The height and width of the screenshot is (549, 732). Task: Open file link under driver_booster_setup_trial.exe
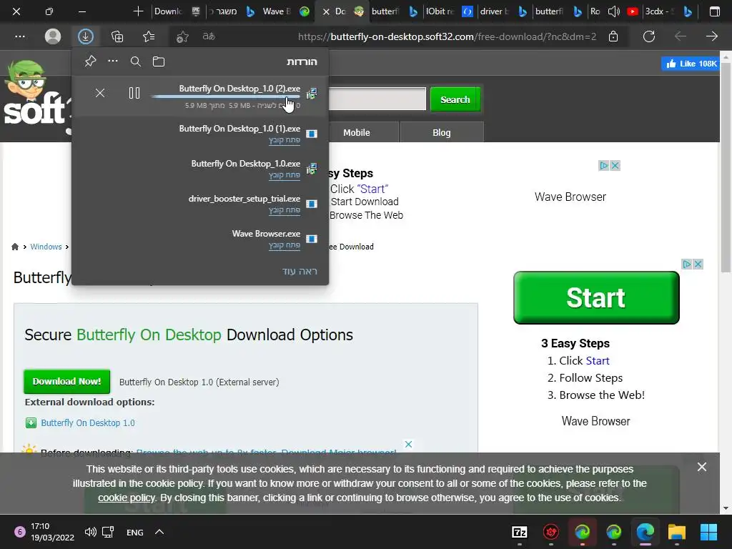tap(285, 210)
